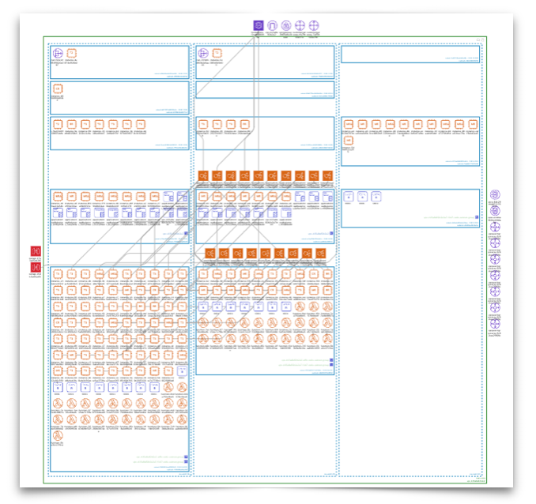Click the last crosshair peering icon above the VPC
Screen dimensions: 536x504
[x=314, y=25]
